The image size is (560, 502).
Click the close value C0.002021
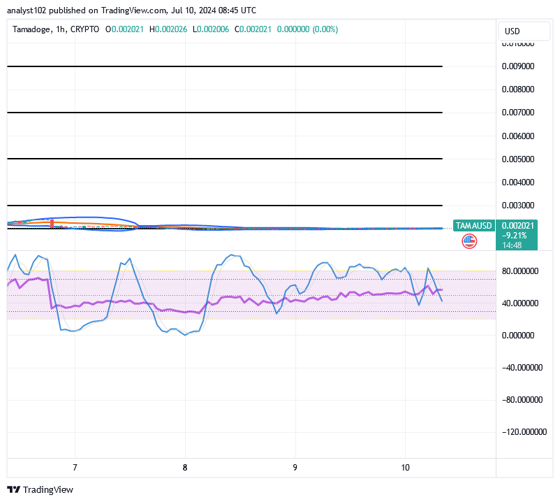point(253,29)
